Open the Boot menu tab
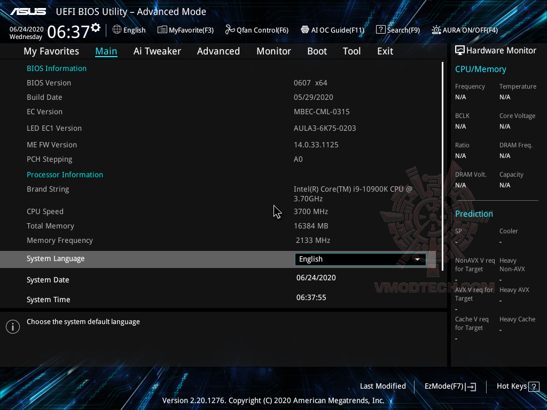The width and height of the screenshot is (547, 410). click(317, 51)
